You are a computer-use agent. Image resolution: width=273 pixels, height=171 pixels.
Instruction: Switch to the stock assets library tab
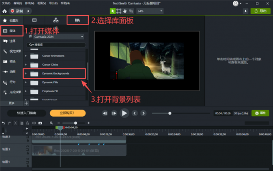(56, 20)
